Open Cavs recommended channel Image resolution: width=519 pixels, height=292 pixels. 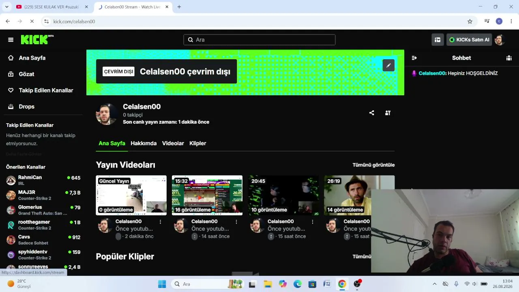click(x=43, y=240)
